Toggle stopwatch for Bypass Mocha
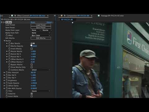 coord(9,65)
